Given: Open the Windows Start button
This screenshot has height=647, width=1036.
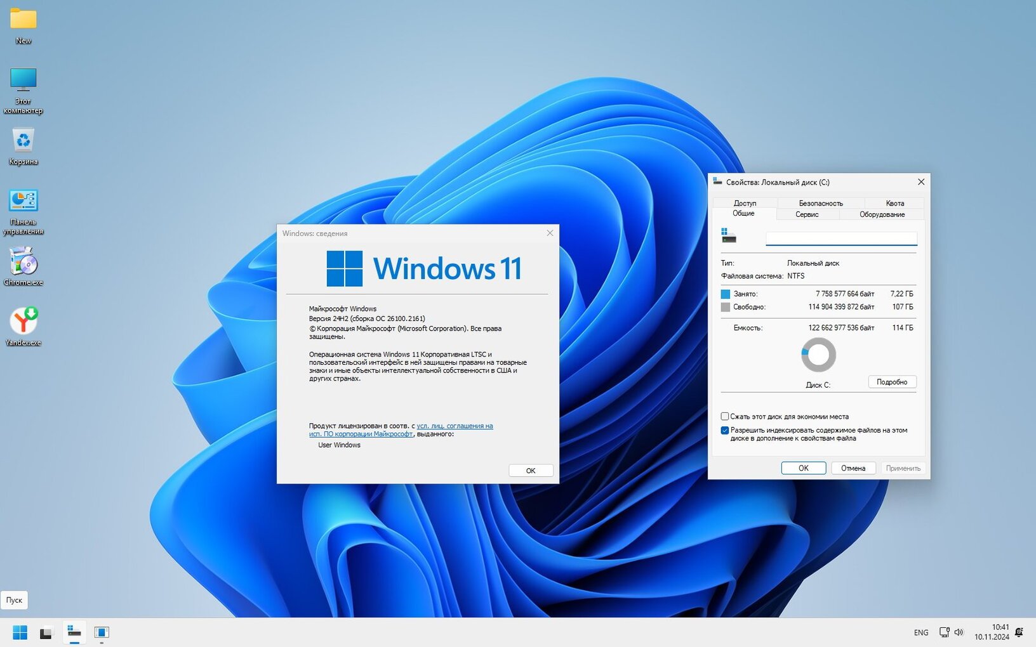Looking at the screenshot, I should click(20, 632).
